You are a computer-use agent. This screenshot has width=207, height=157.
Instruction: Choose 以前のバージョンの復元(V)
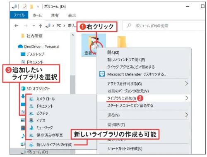(128, 91)
